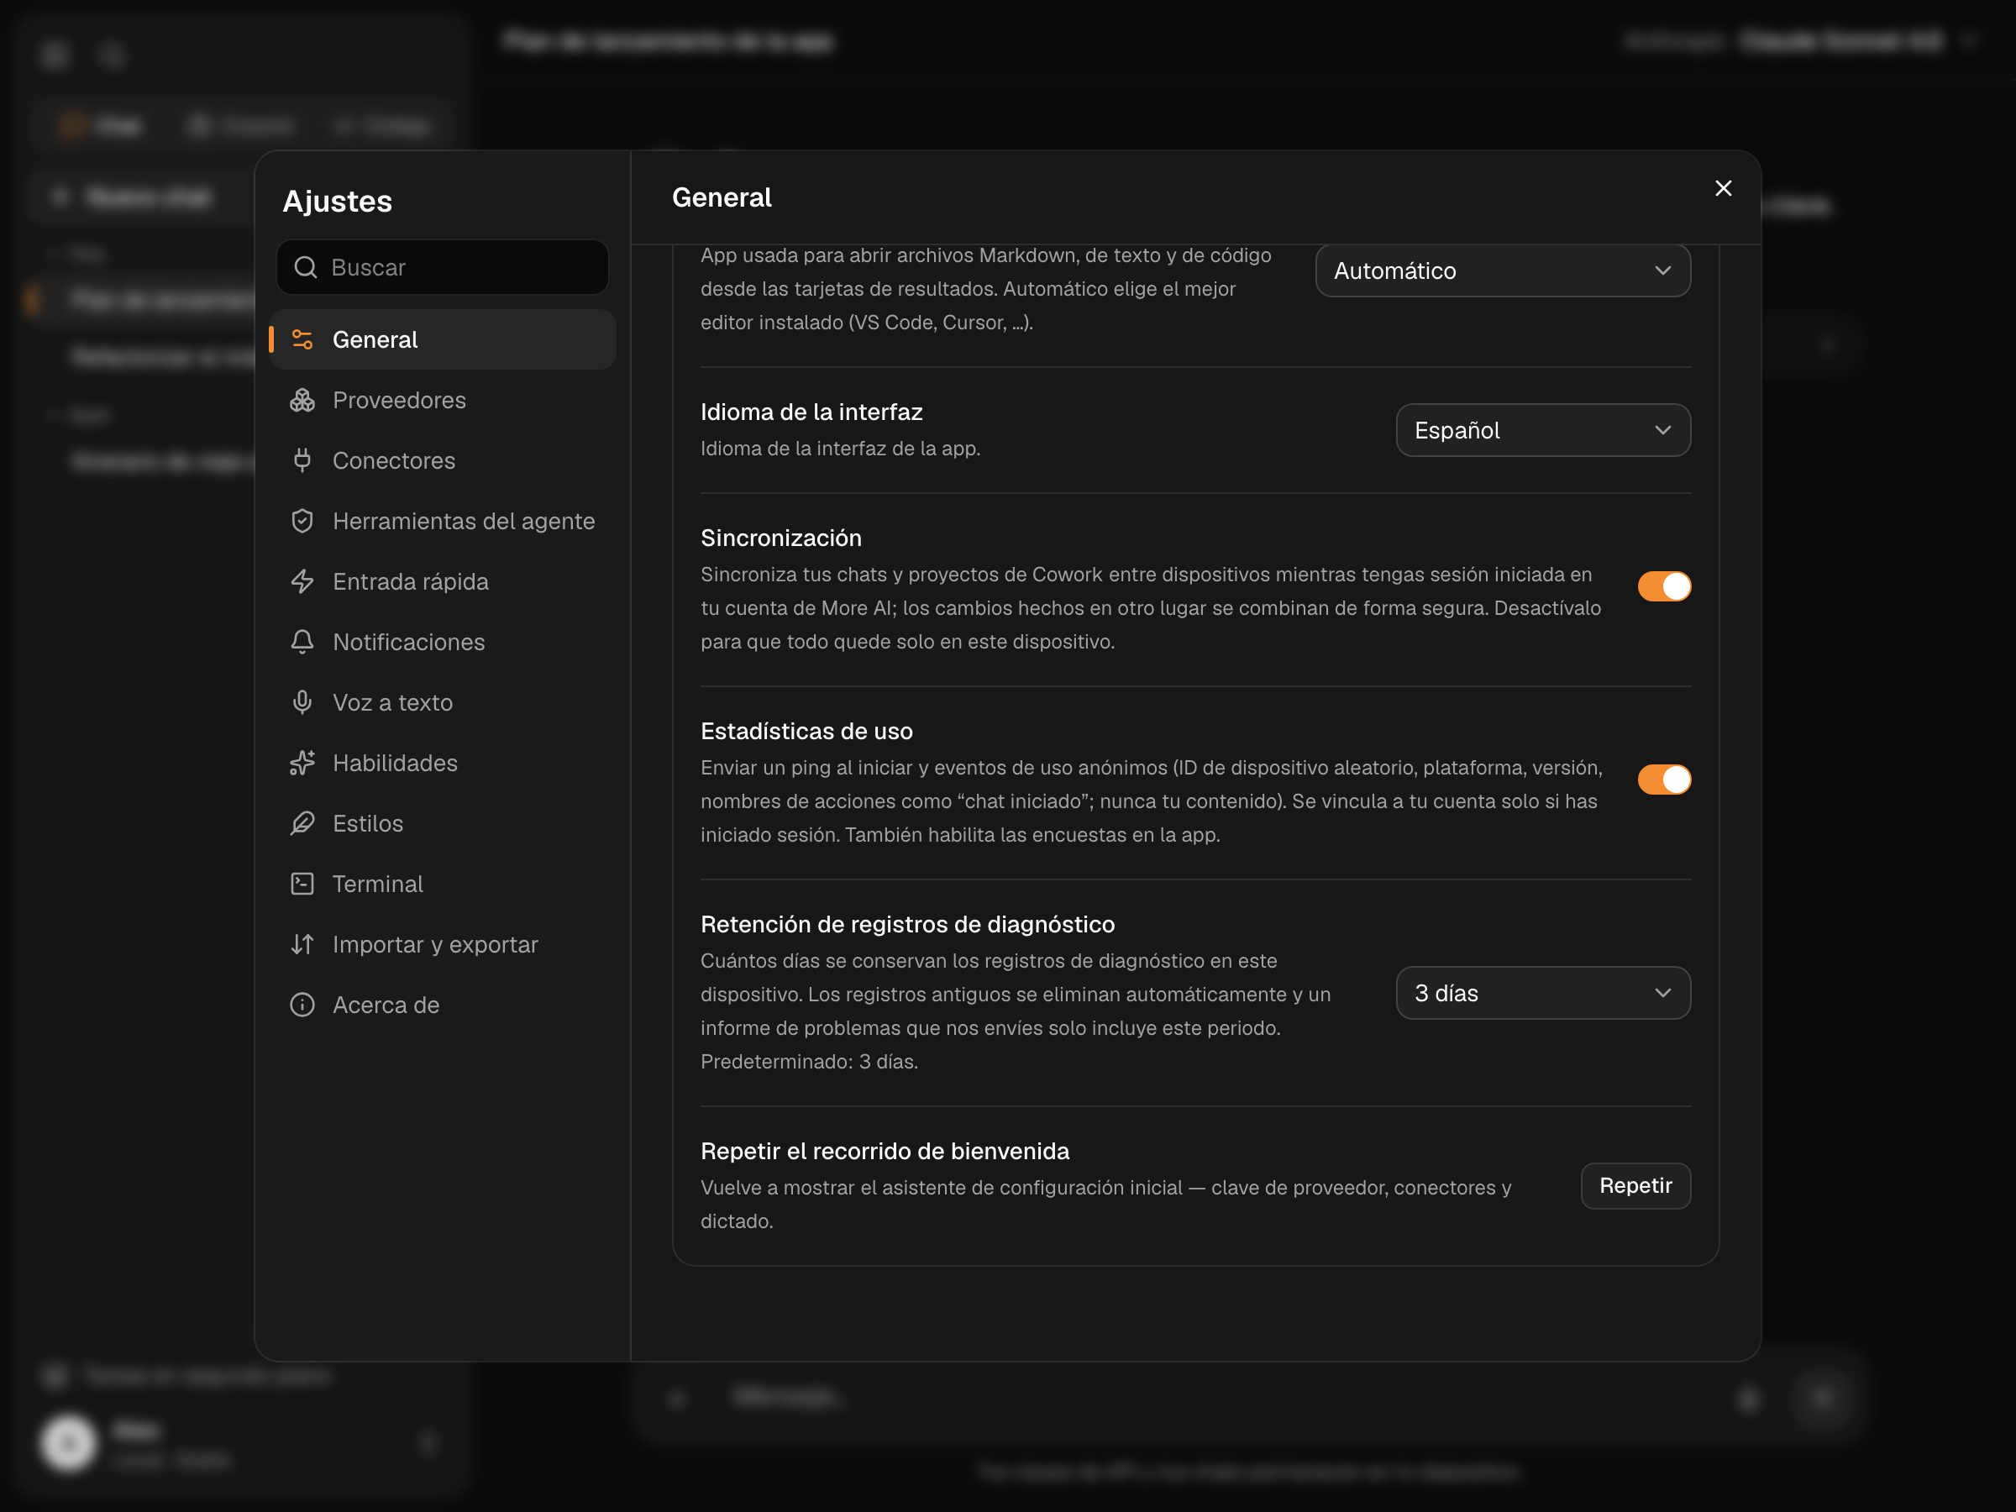Screen dimensions: 2016x1512
Task: Open Voz a texto settings
Action: pyautogui.click(x=443, y=703)
